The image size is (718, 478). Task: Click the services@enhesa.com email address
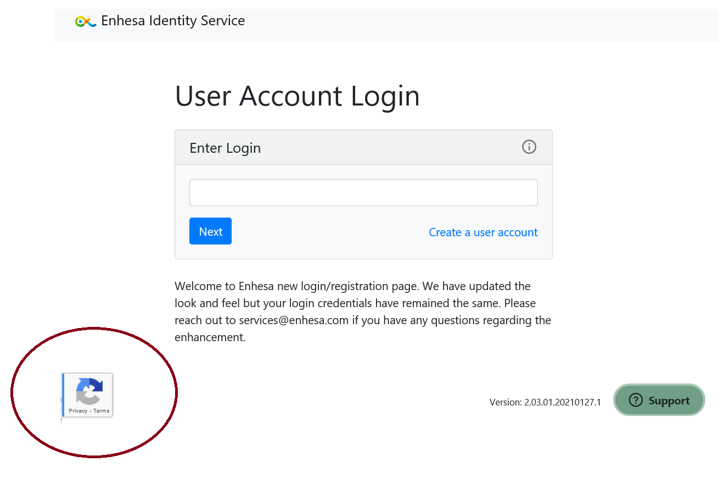coord(294,320)
